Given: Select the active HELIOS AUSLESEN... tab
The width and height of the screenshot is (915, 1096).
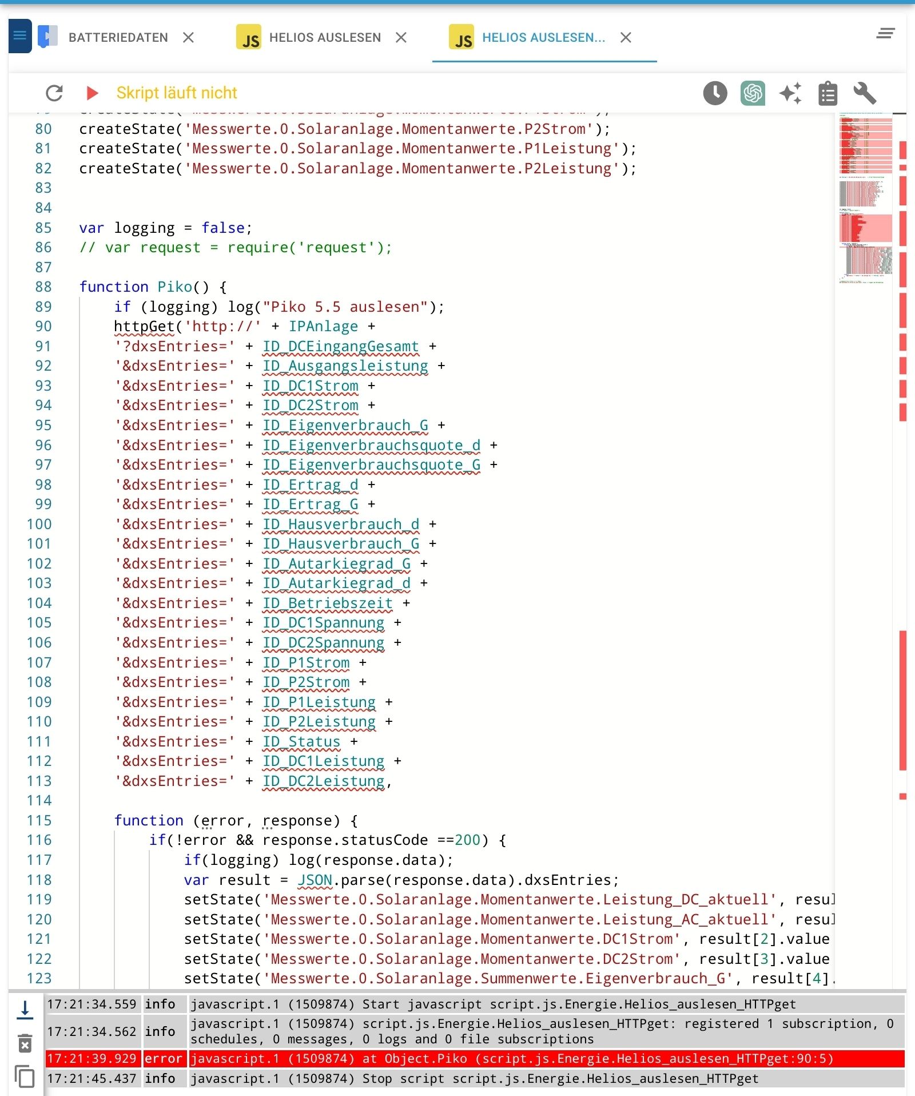Looking at the screenshot, I should click(x=543, y=38).
